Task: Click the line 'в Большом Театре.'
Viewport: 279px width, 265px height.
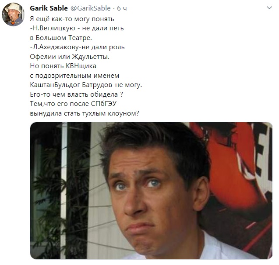Action: pyautogui.click(x=61, y=38)
